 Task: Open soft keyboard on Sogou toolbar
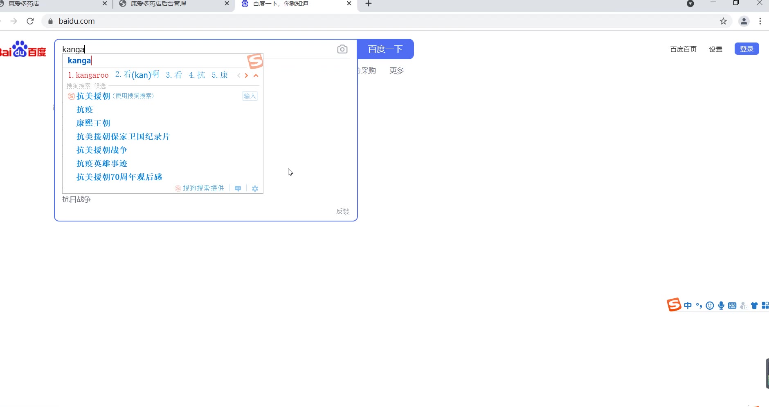733,306
